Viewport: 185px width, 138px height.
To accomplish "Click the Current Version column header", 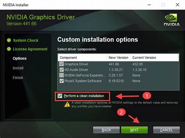I will 154,58.
